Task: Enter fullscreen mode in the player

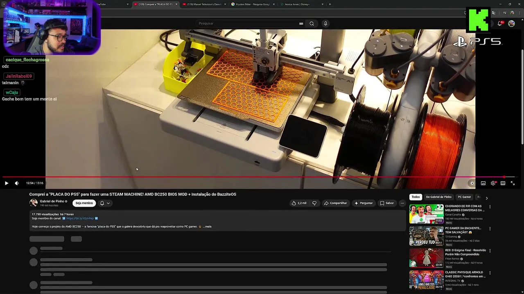Action: (x=513, y=183)
